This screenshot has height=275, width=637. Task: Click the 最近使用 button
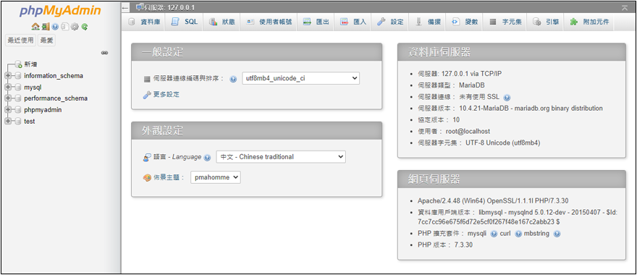point(20,41)
